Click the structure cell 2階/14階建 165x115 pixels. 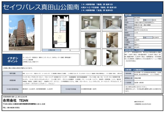[x=148, y=25]
